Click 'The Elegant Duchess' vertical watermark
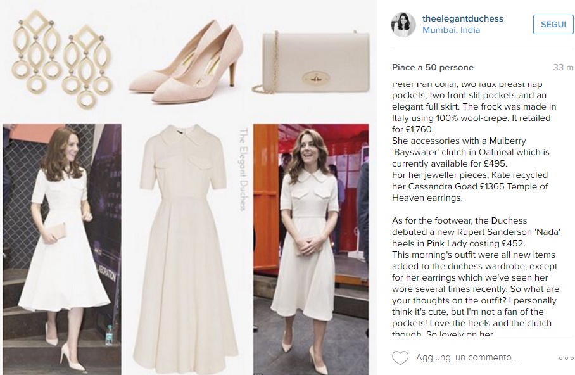The height and width of the screenshot is (375, 575). [244, 169]
